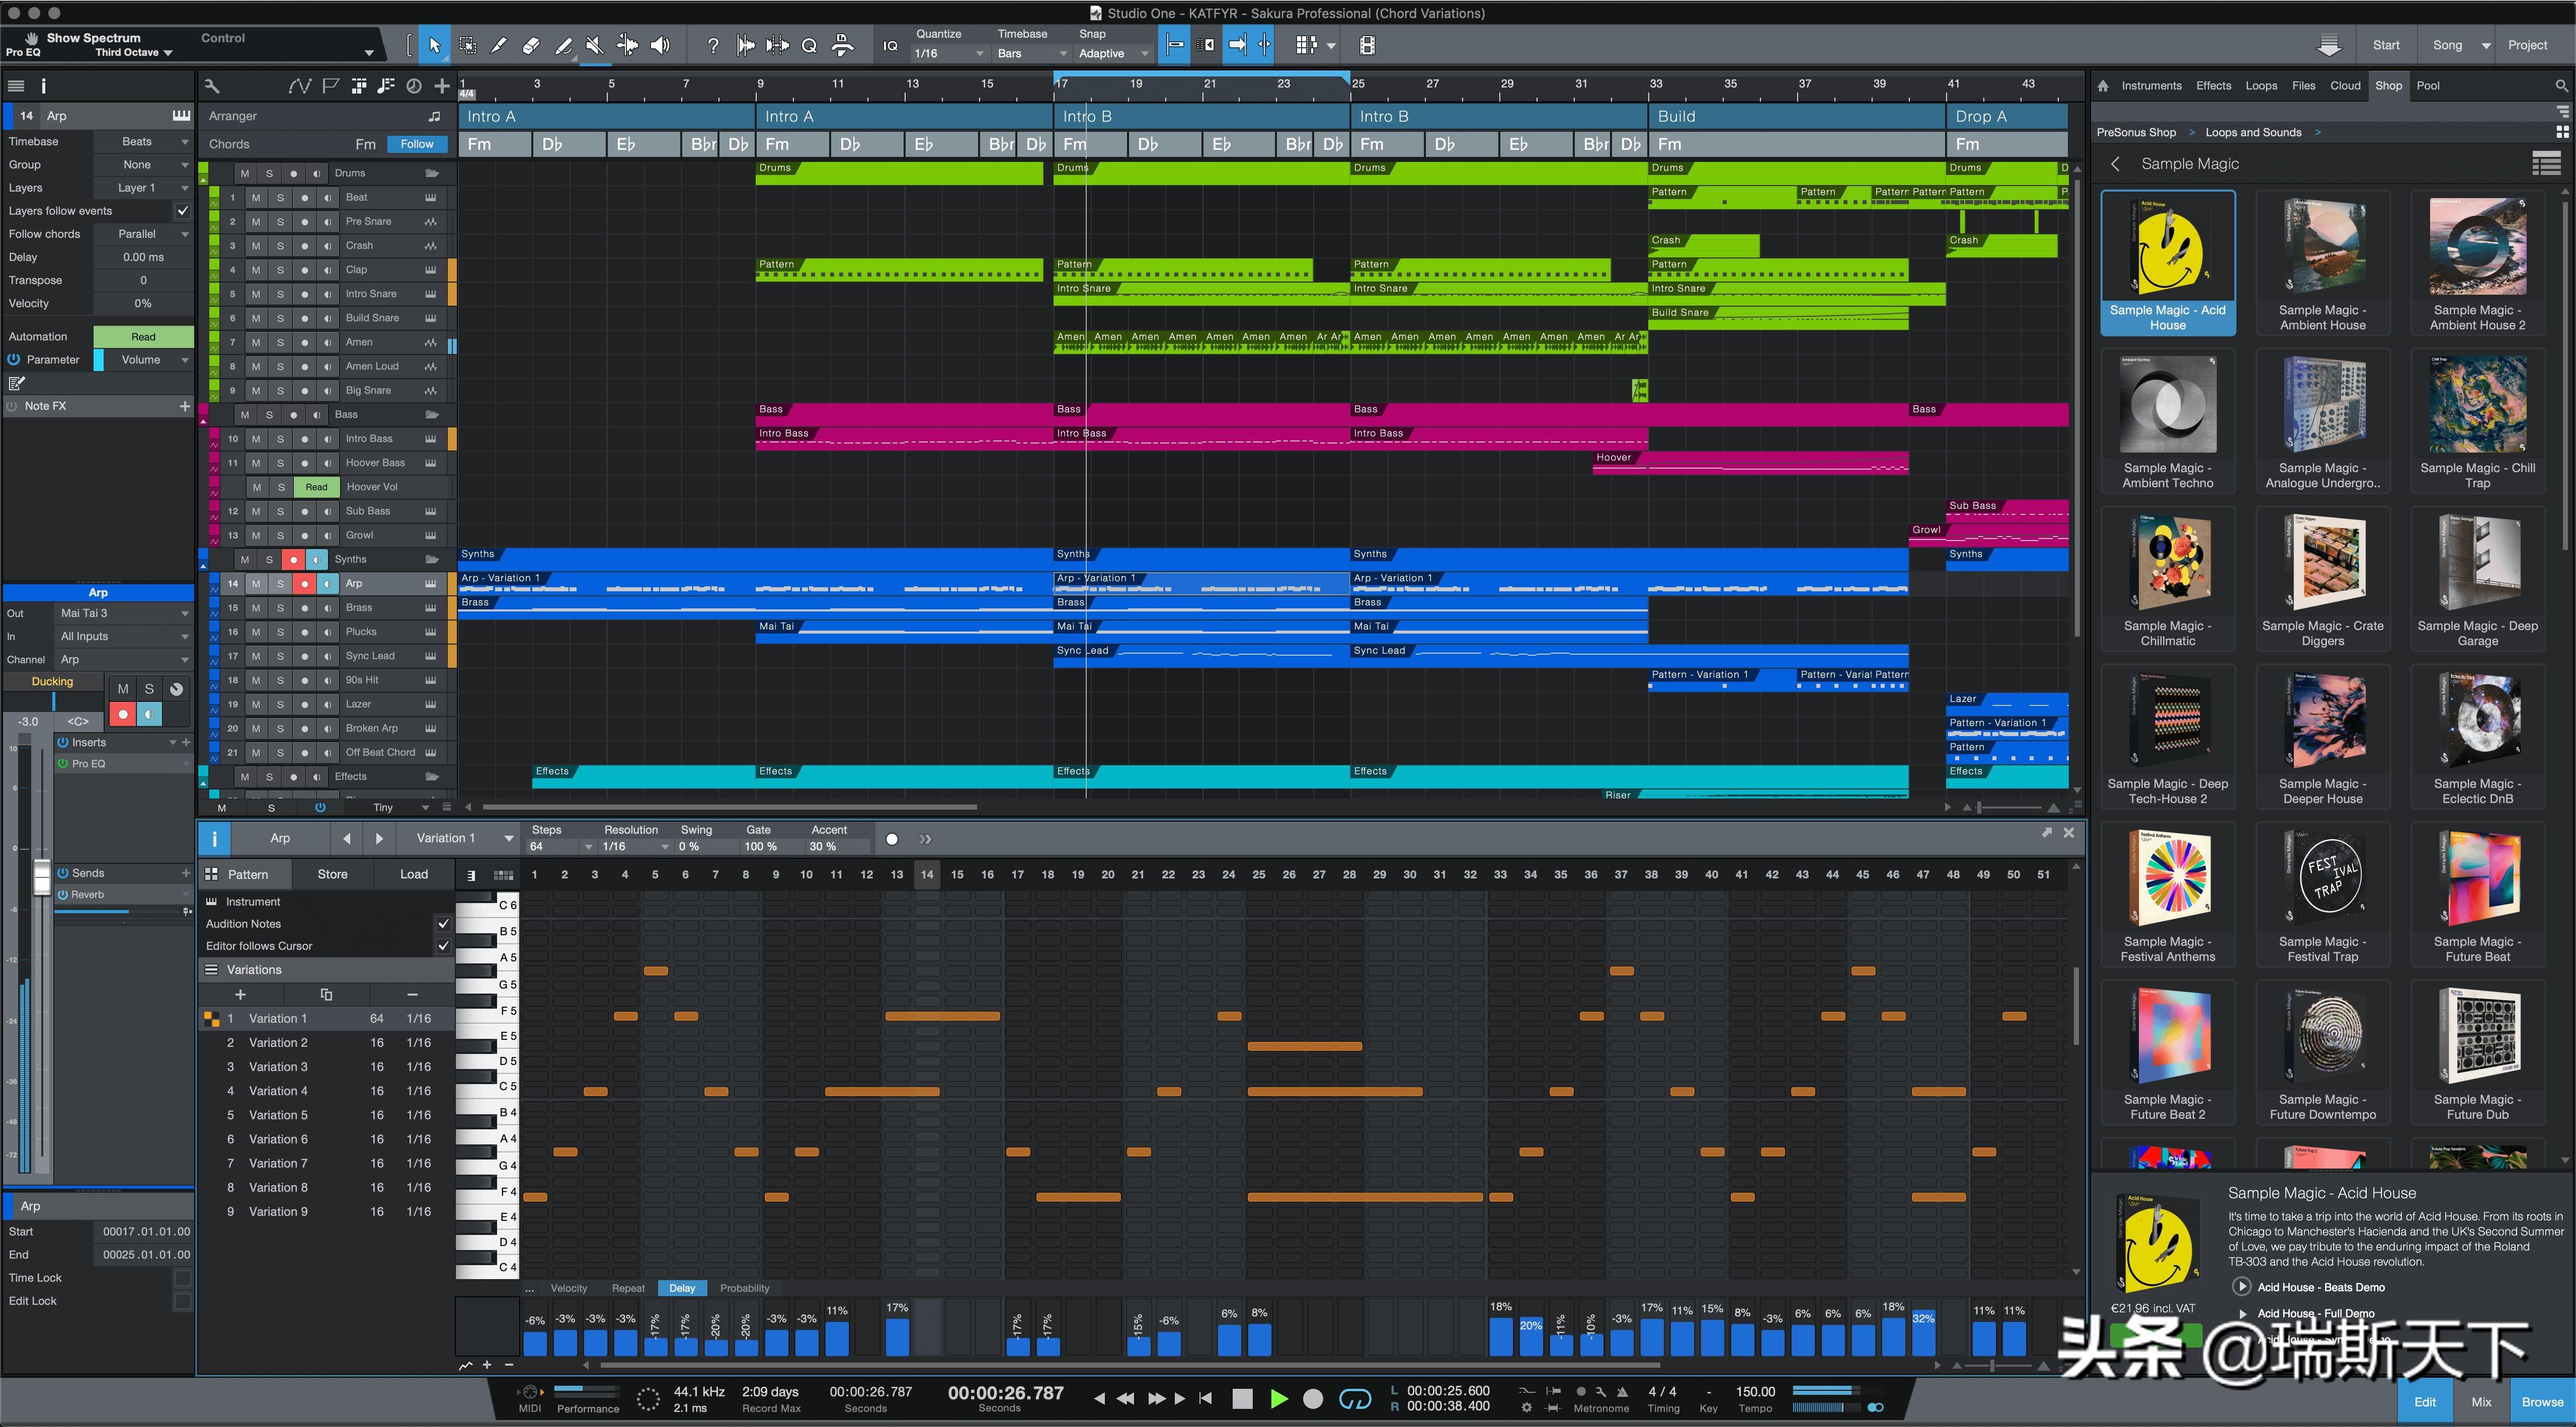Click the Load pattern button
The width and height of the screenshot is (2576, 1427).
[x=414, y=874]
